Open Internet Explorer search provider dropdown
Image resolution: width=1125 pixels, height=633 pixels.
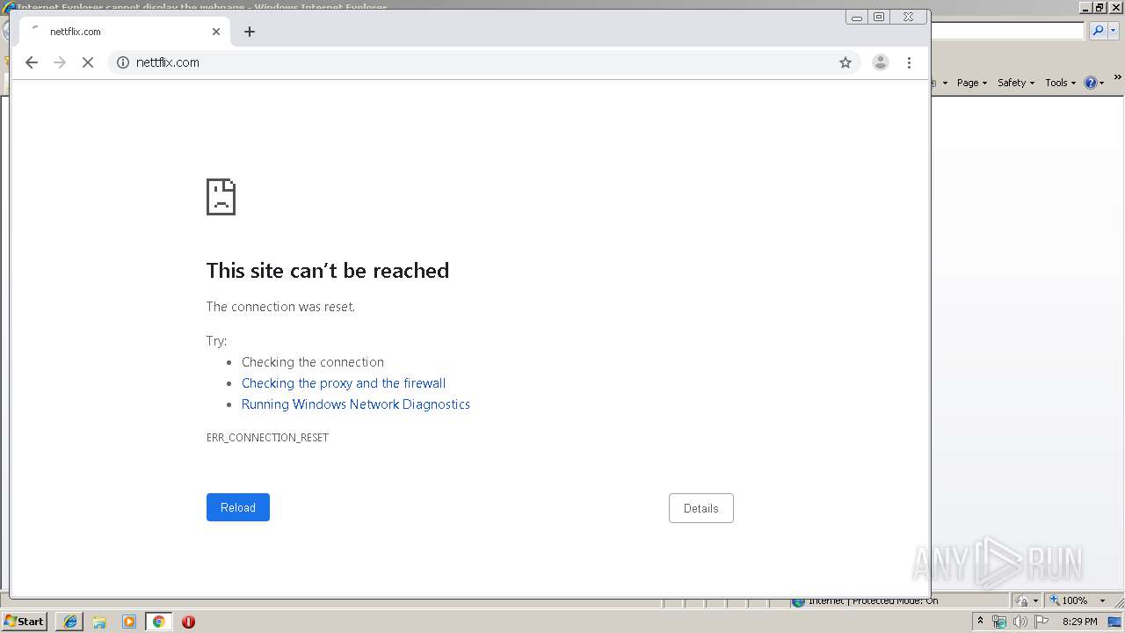coord(1113,31)
